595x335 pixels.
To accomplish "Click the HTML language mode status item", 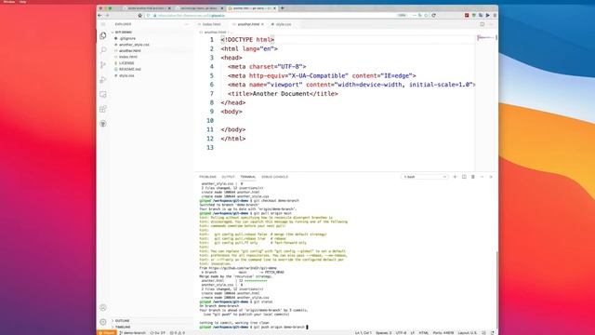I will pos(424,333).
